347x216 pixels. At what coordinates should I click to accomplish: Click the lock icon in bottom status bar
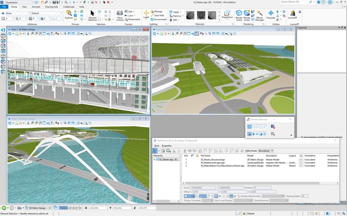(244, 213)
